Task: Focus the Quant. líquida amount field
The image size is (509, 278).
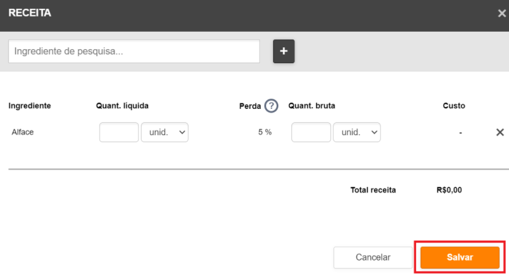Action: 119,132
